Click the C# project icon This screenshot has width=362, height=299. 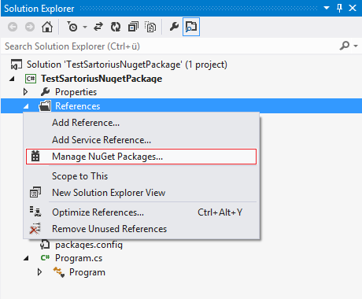(31, 79)
